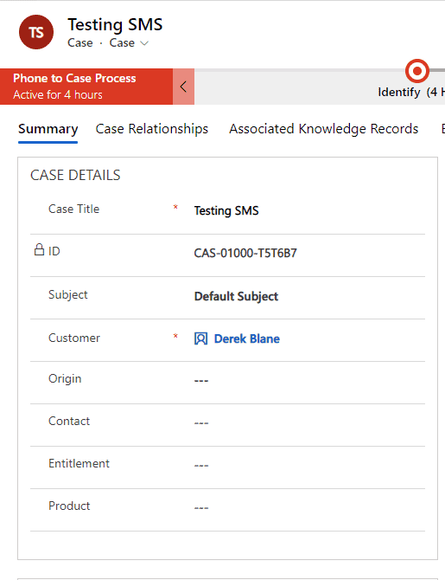Click the Case Title field value
Image resolution: width=445 pixels, height=580 pixels.
point(309,211)
